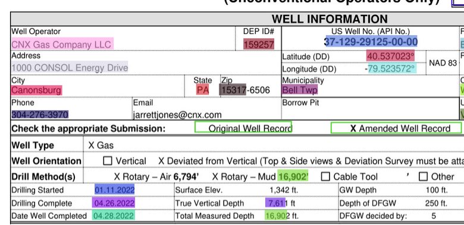
Task: Click the PA state field
Action: point(203,90)
